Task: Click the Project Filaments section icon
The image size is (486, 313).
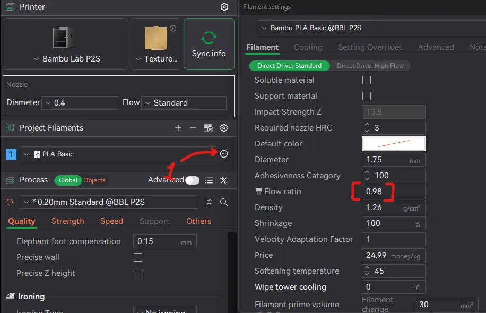Action: coord(10,128)
